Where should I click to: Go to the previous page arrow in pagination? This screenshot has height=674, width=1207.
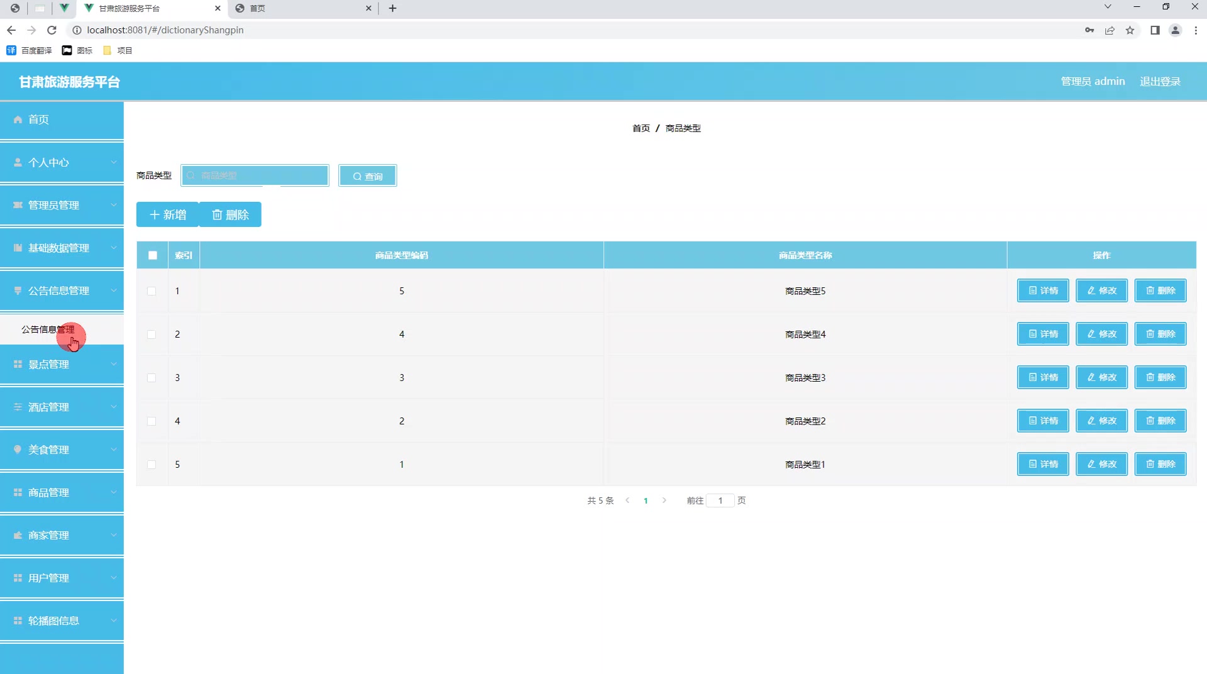pos(627,500)
